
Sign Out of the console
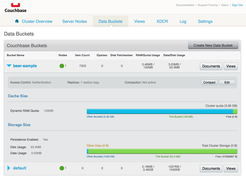tap(237, 5)
